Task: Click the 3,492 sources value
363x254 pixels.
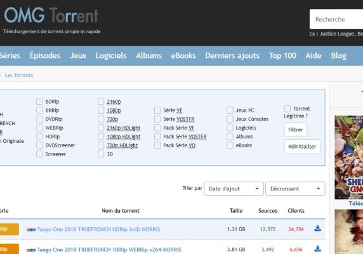Action: [268, 250]
